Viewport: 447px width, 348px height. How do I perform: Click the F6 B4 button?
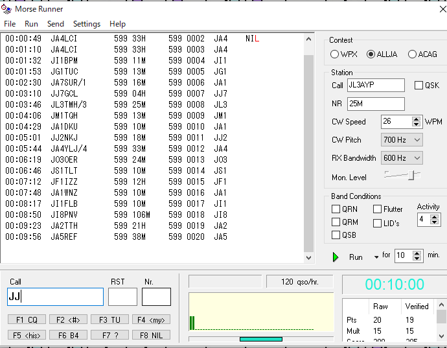68,335
